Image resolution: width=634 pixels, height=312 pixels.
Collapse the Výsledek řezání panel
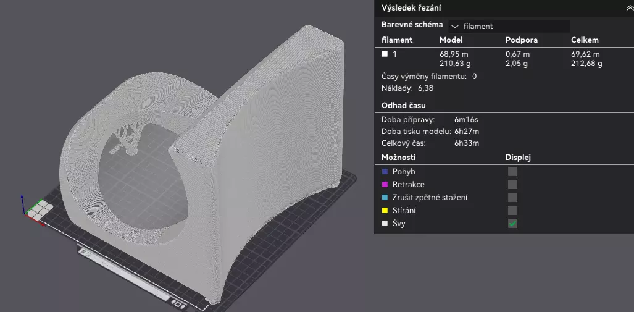(x=629, y=7)
